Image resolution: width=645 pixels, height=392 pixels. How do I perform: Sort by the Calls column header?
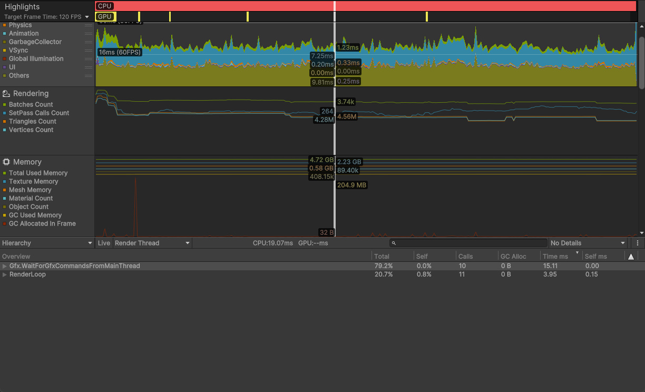click(477, 257)
